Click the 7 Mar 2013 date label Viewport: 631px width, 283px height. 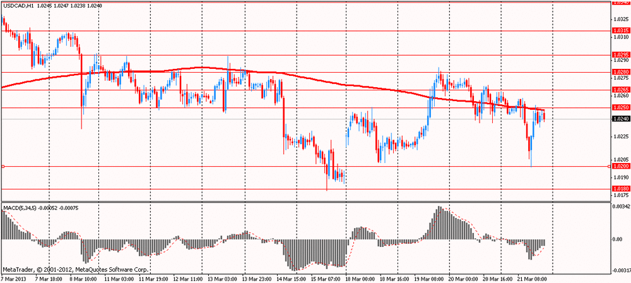(x=13, y=279)
